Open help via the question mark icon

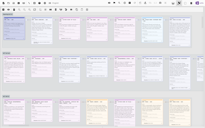[x=39, y=3]
